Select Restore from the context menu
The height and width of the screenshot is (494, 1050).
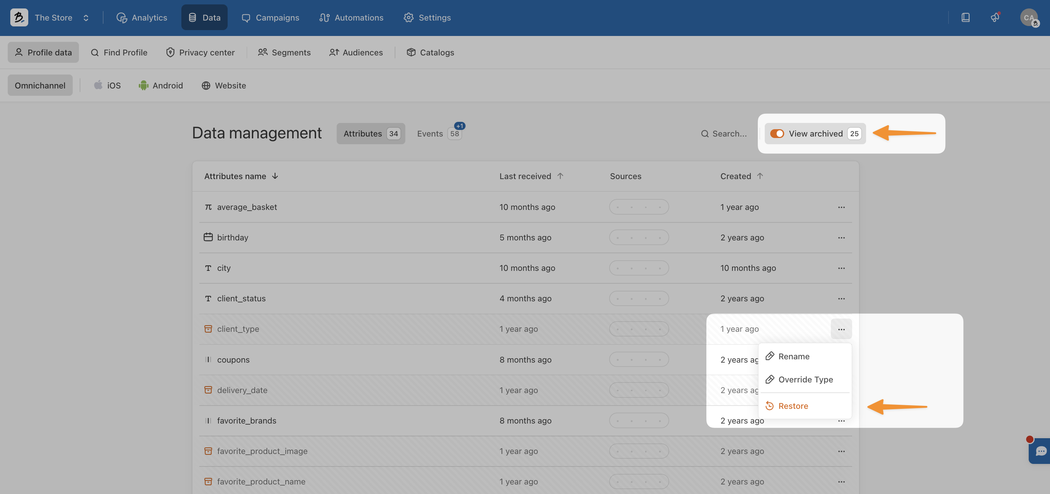tap(793, 406)
